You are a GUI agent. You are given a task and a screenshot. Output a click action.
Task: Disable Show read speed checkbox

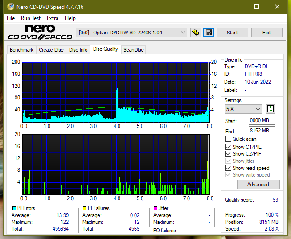pos(228,168)
